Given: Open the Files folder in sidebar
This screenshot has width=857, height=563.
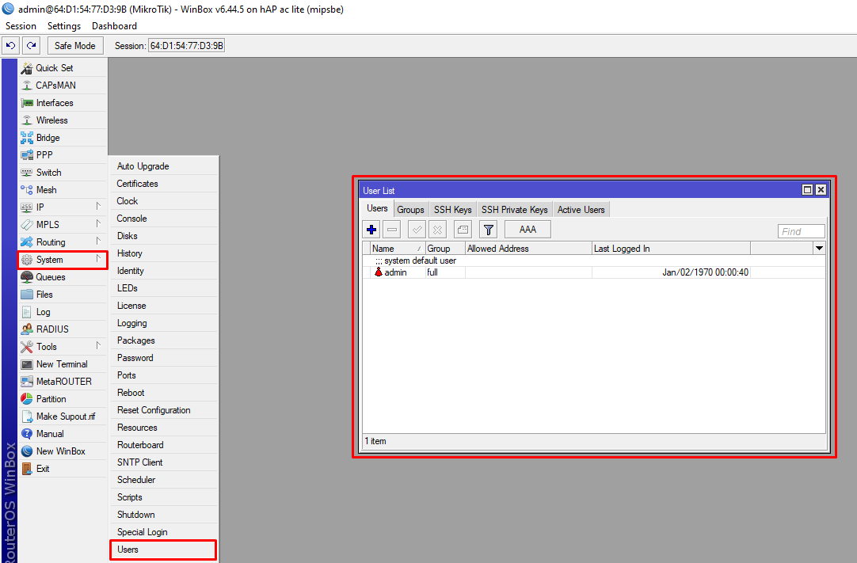Looking at the screenshot, I should (44, 295).
